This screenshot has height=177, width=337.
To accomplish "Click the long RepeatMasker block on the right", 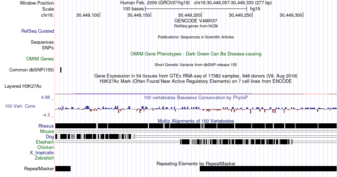I will coord(268,168).
